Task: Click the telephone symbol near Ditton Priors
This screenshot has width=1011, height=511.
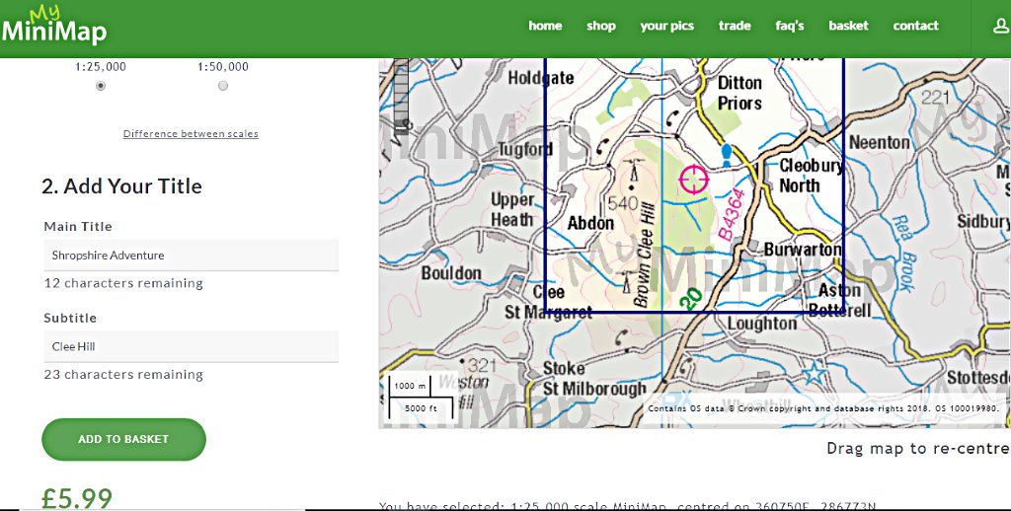Action: pyautogui.click(x=671, y=118)
